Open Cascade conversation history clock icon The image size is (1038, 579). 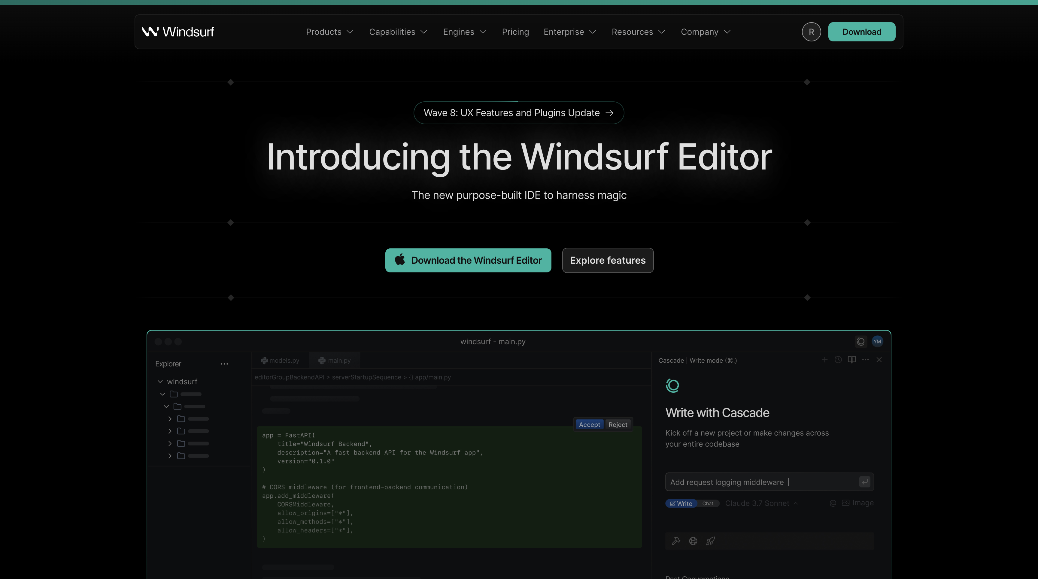pos(838,360)
